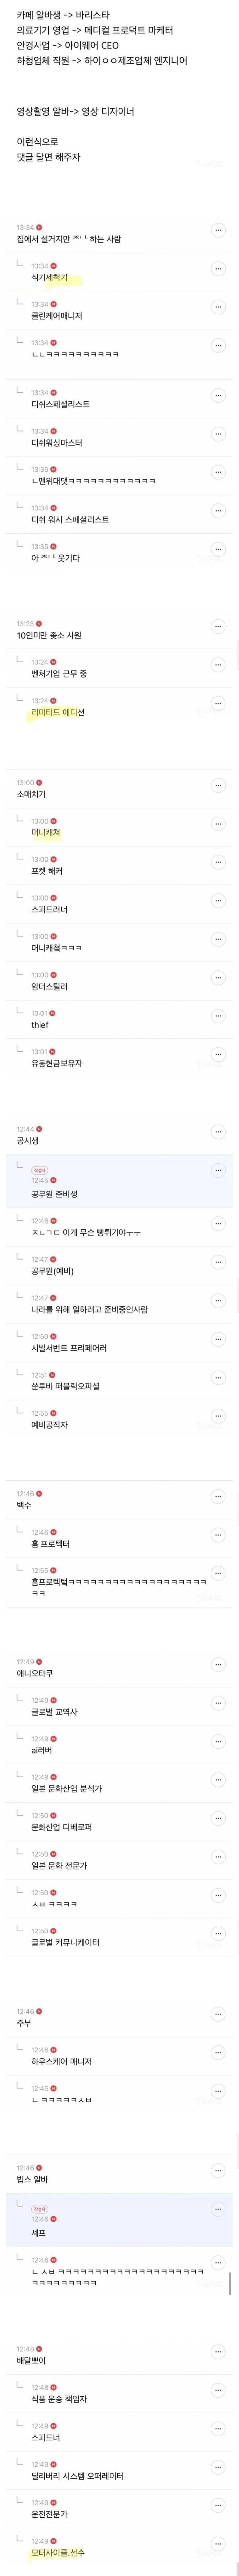Open more options for 공무원 준비생 reply
Image resolution: width=239 pixels, height=2576 pixels.
(x=218, y=1170)
